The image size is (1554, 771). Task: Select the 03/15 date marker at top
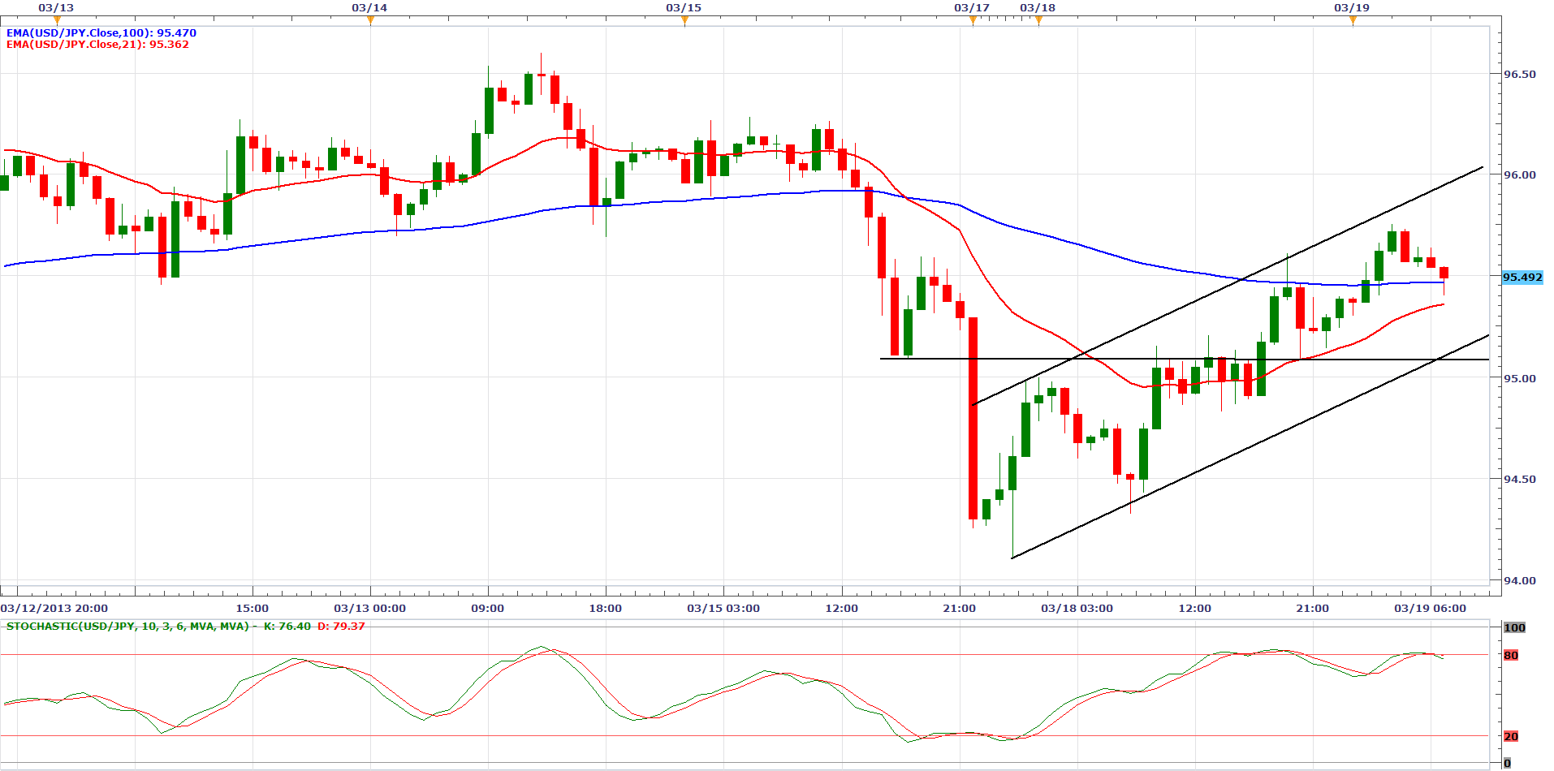pyautogui.click(x=684, y=20)
